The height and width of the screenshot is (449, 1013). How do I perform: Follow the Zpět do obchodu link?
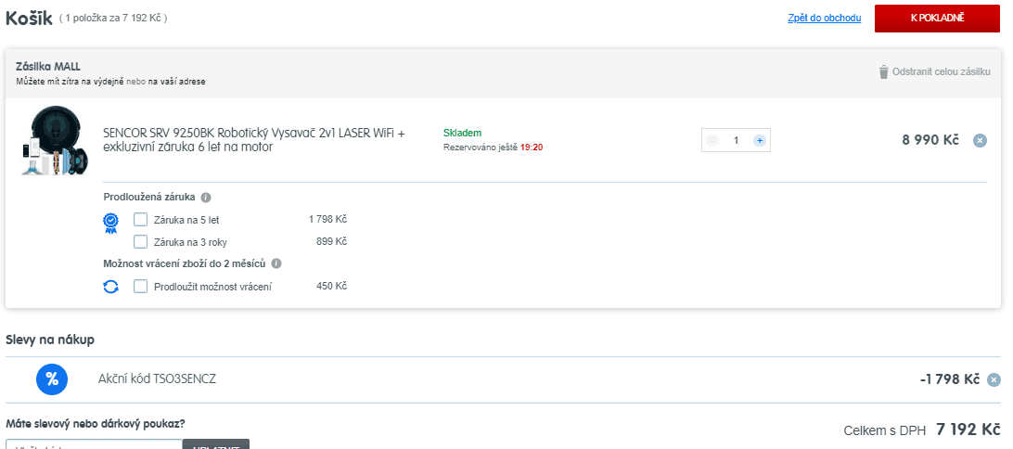[825, 18]
